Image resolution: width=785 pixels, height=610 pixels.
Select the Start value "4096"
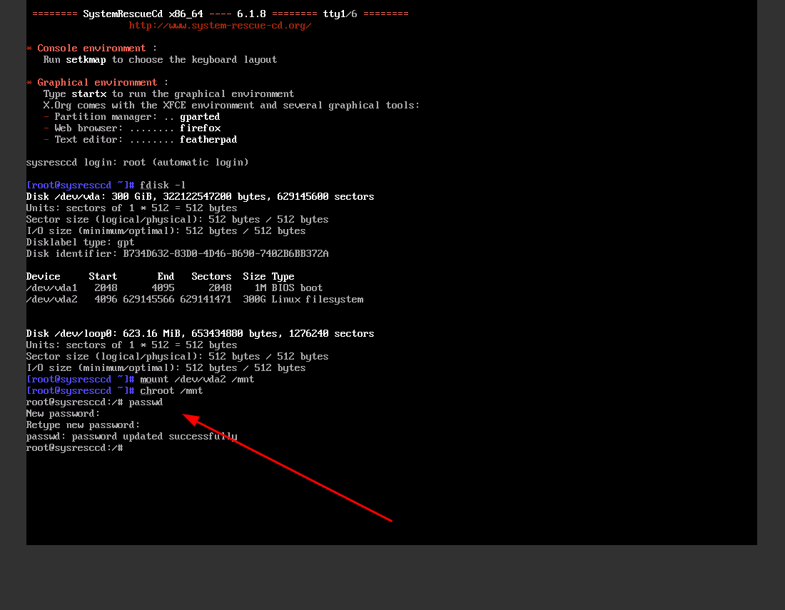[x=106, y=300]
